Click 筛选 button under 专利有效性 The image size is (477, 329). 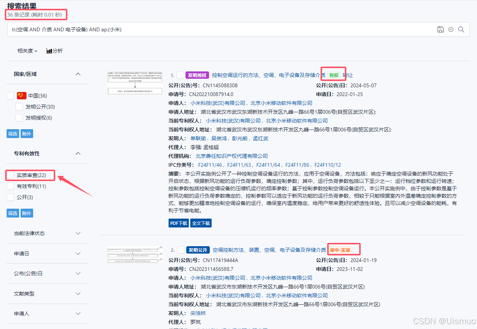(x=13, y=213)
